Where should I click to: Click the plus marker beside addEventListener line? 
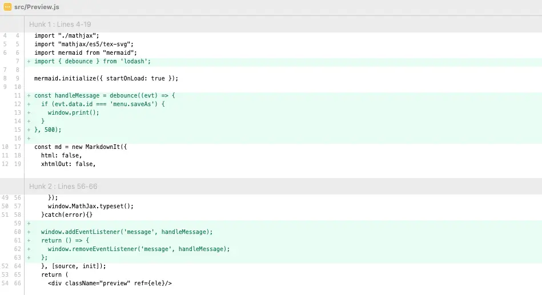[29, 232]
